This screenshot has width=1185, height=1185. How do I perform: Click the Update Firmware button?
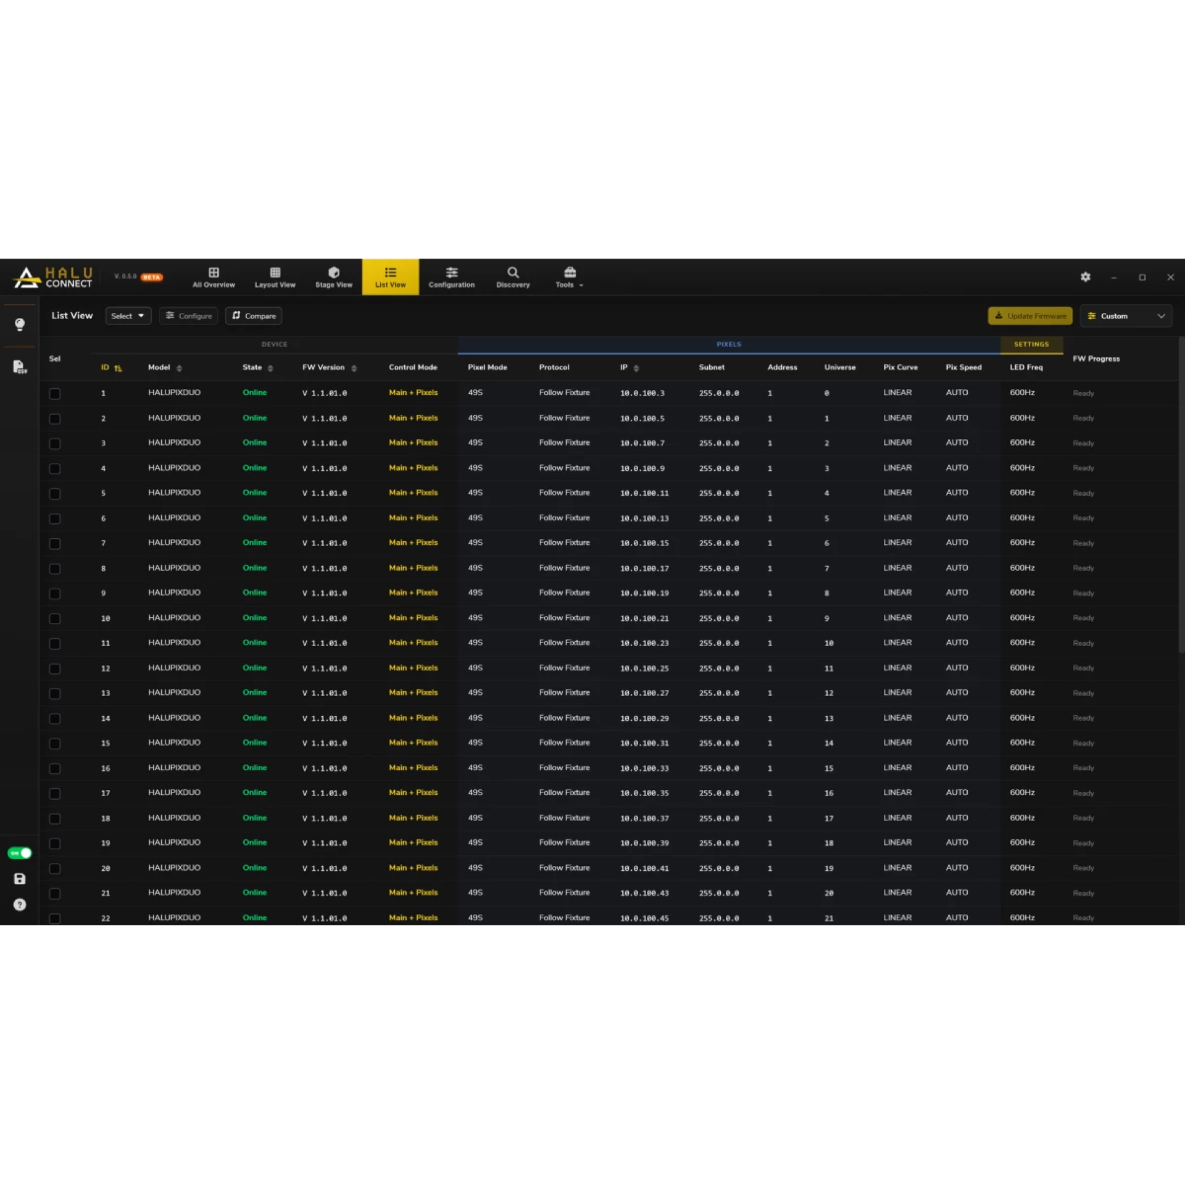(x=1030, y=316)
